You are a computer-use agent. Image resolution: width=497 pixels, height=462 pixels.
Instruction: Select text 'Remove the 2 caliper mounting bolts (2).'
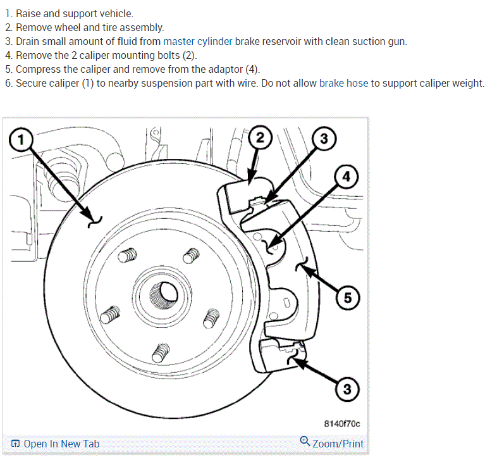106,56
